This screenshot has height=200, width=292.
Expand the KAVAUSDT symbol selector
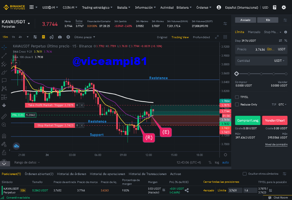pyautogui.click(x=29, y=24)
